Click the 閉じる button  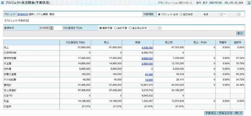click(x=239, y=113)
